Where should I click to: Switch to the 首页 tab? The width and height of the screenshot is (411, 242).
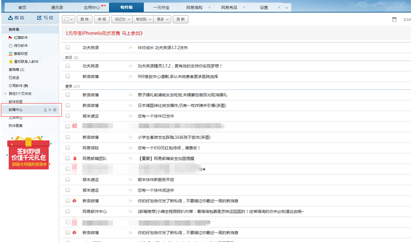click(x=22, y=8)
